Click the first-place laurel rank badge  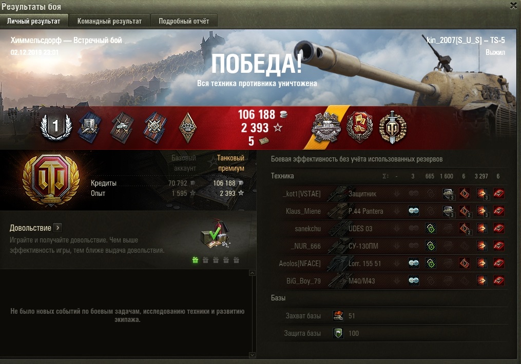coord(56,127)
